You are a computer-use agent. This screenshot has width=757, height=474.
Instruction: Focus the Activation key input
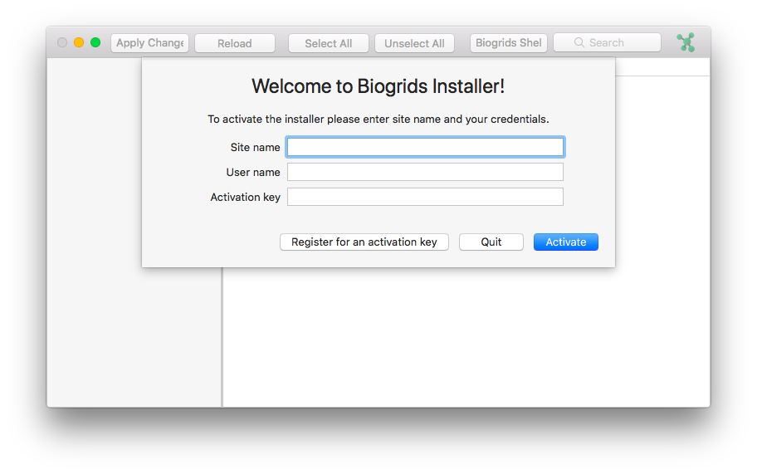(425, 197)
